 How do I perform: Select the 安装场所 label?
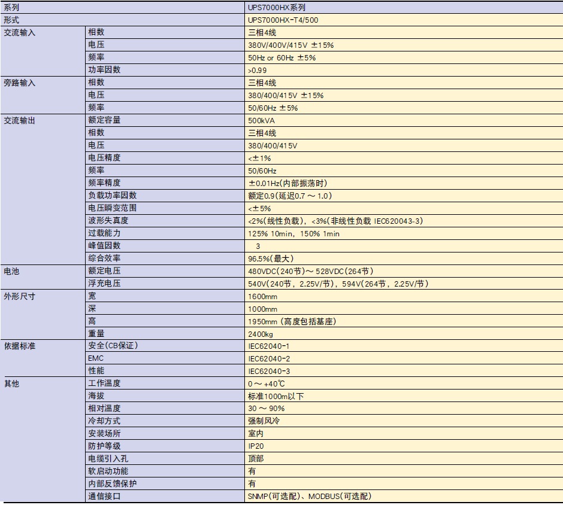pos(104,433)
